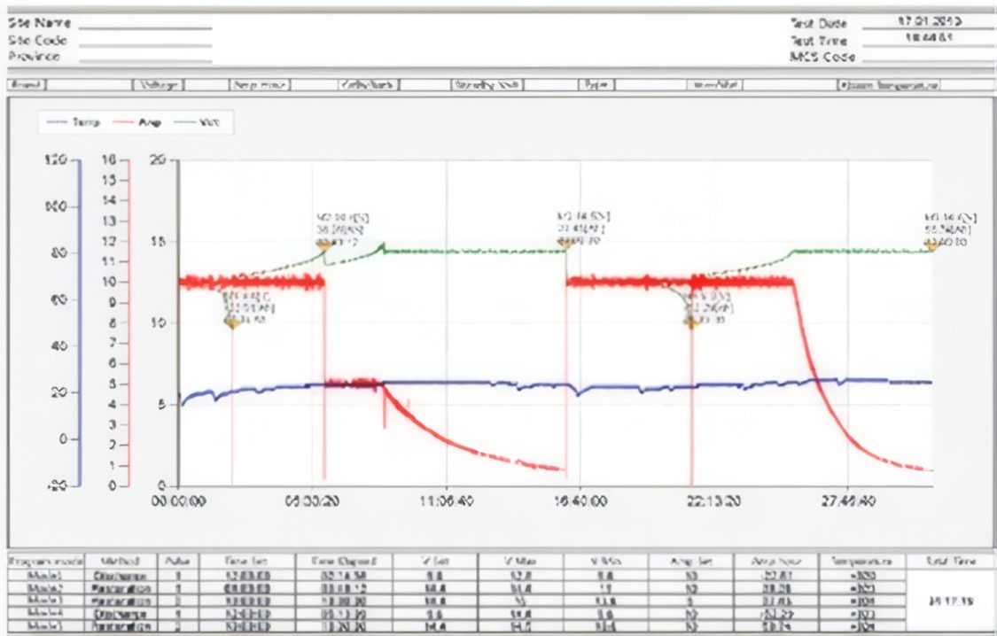
Task: Click the orange marker at the first Volt peak
Action: click(x=324, y=244)
